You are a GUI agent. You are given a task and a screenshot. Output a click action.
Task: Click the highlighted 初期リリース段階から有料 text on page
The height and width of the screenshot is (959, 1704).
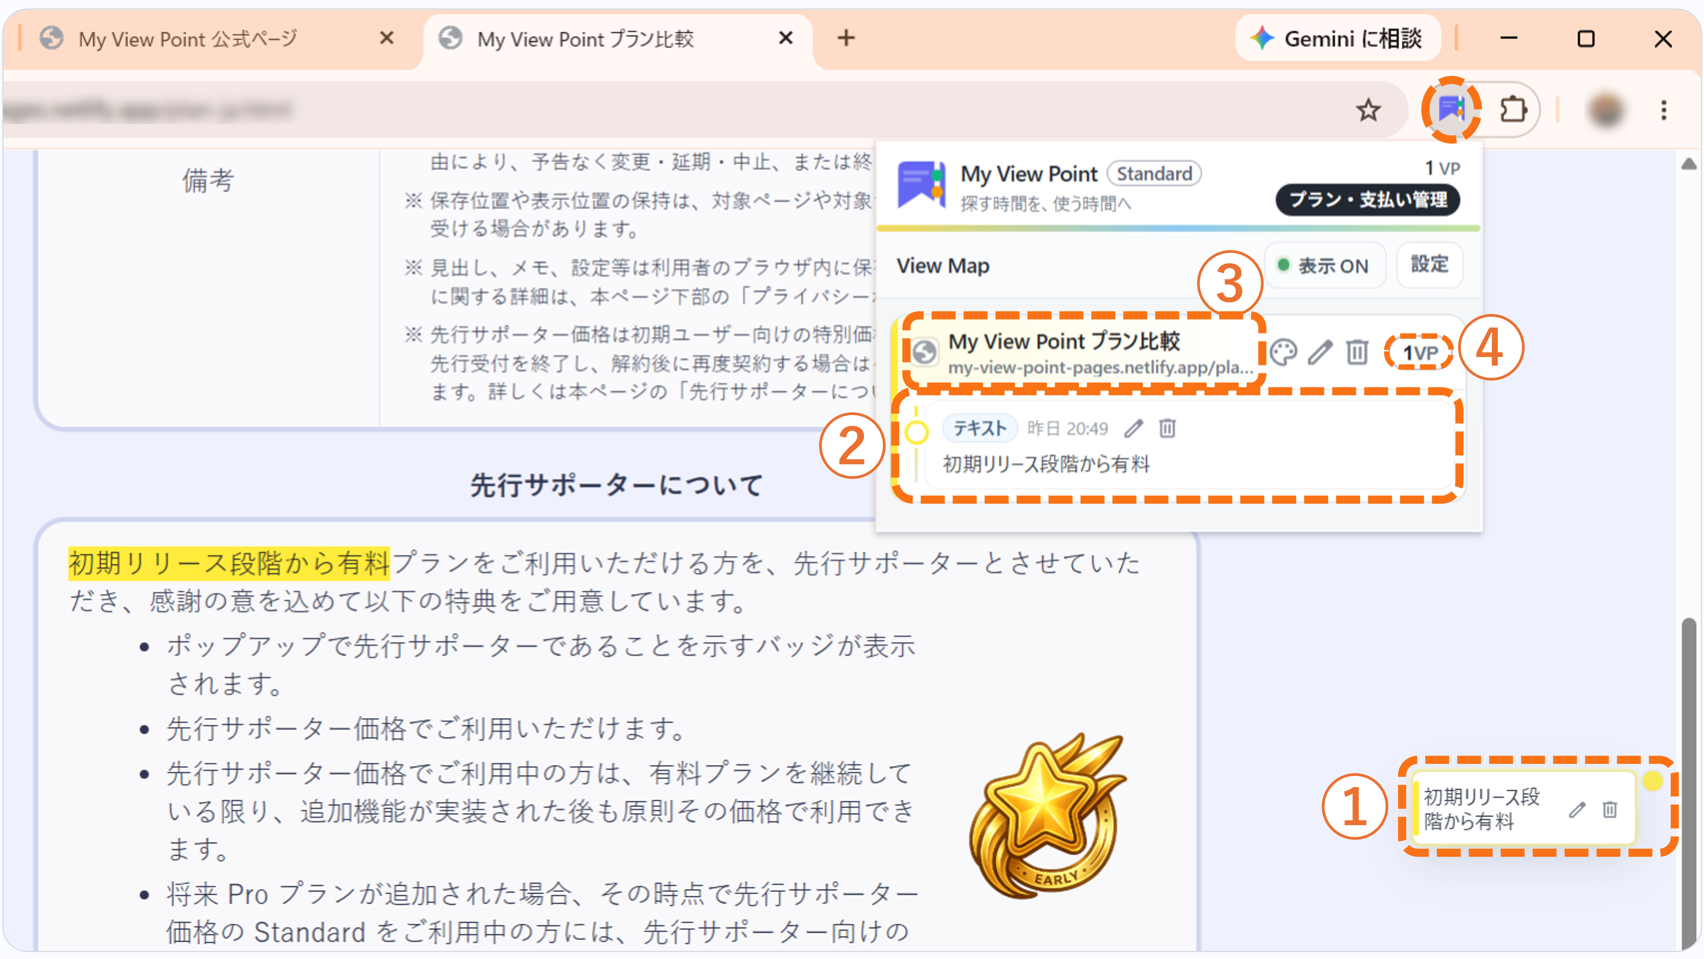coord(229,563)
